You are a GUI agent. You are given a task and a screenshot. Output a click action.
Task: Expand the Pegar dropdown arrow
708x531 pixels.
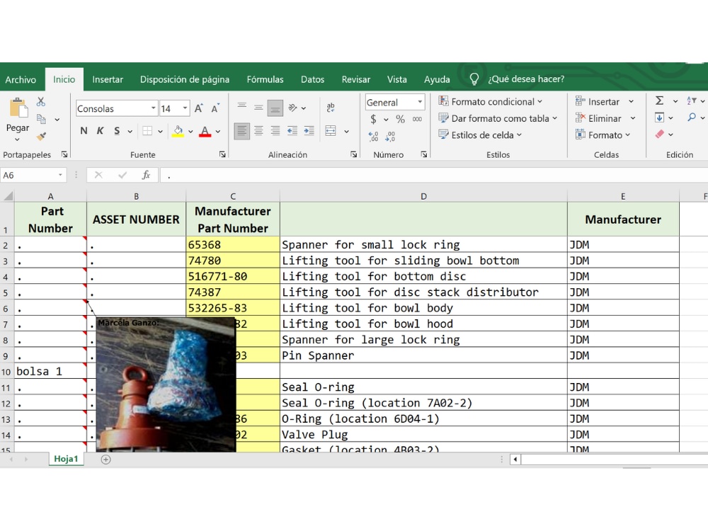[17, 139]
